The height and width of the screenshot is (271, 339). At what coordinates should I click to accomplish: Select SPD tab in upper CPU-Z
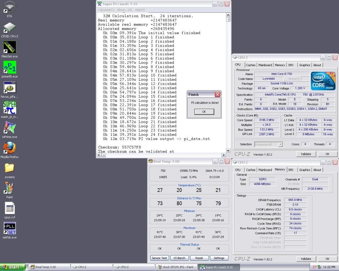coord(291,65)
